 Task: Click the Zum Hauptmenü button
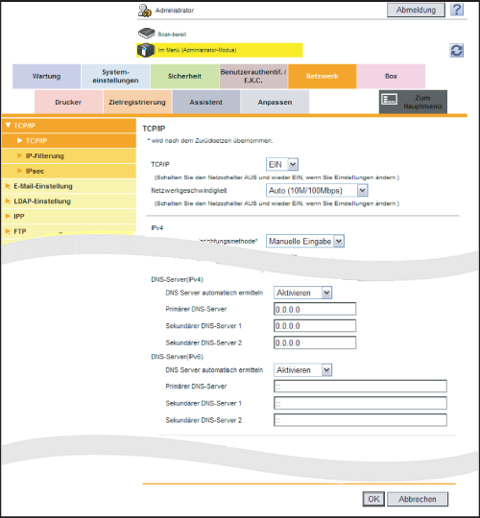point(413,102)
